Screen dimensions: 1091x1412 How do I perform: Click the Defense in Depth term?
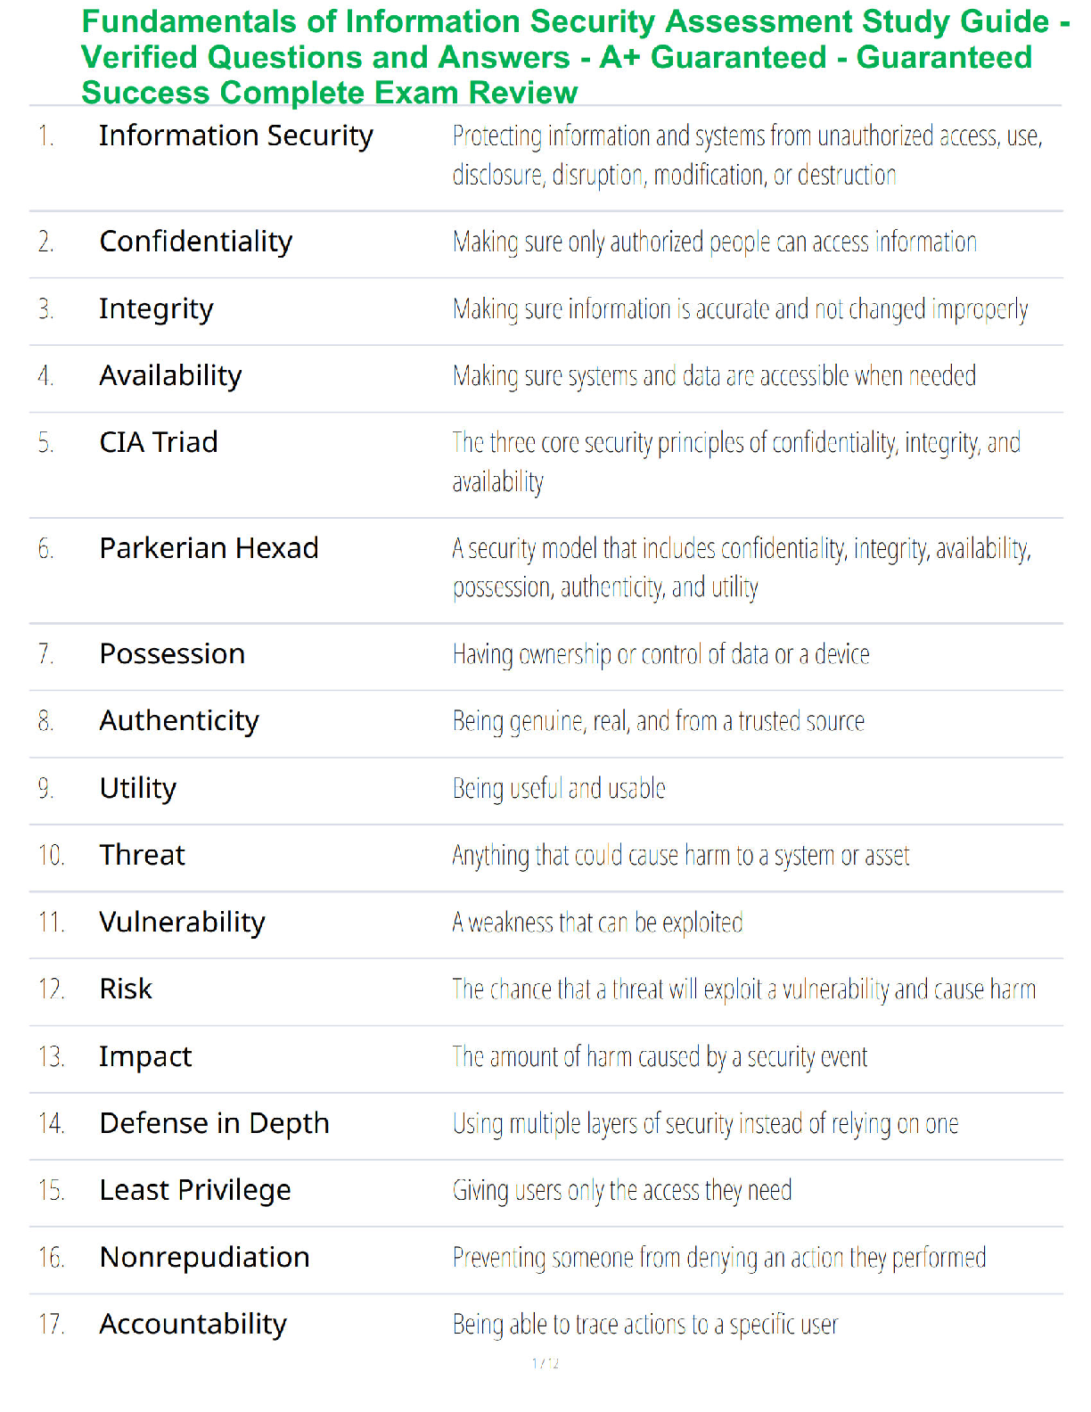(215, 1124)
